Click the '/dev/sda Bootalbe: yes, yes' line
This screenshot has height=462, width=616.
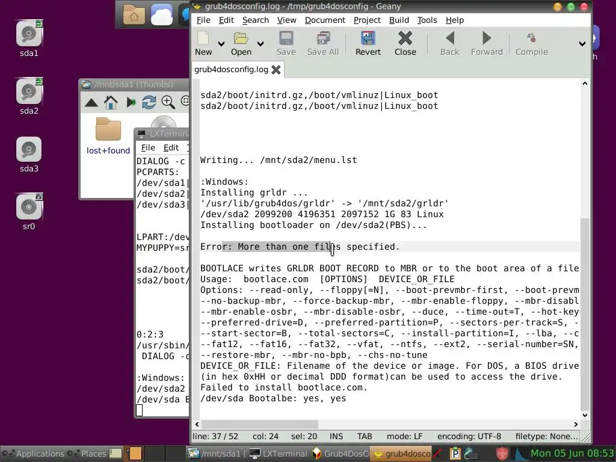273,398
